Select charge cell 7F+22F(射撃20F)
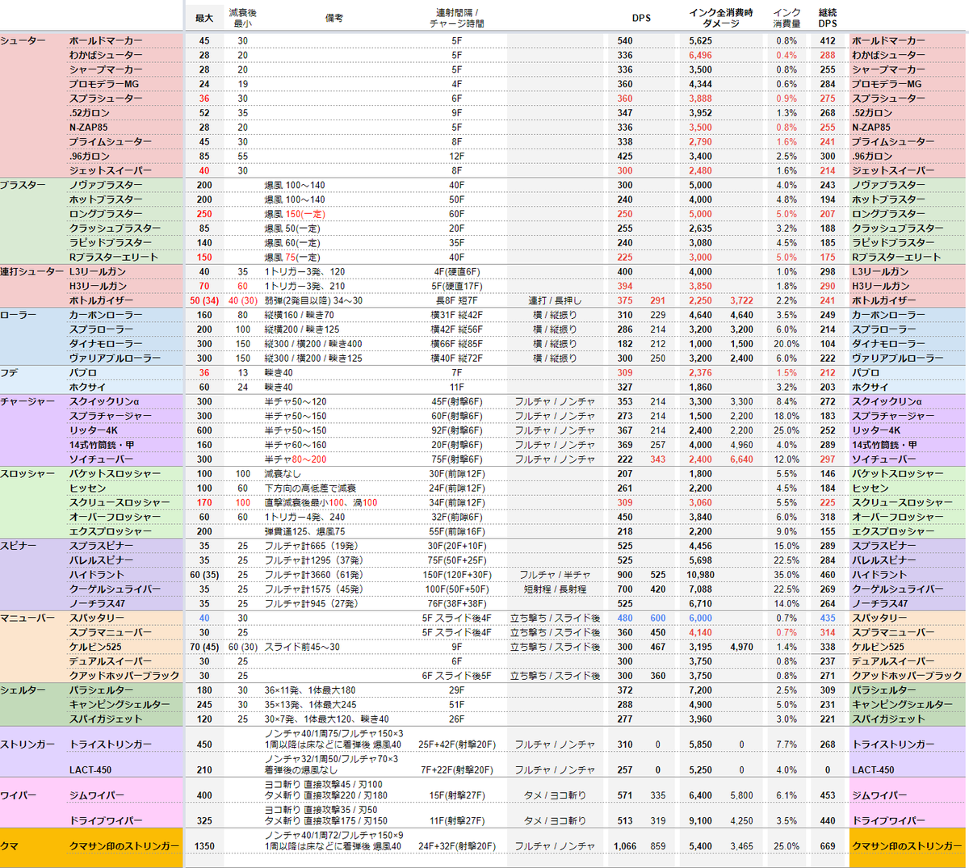Screen dimensions: 969x868 tap(457, 770)
